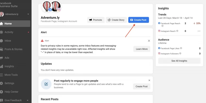Viewport: 206px width, 103px height.
Task: Click the More Tools hamburger icon
Action: pos(1,75)
